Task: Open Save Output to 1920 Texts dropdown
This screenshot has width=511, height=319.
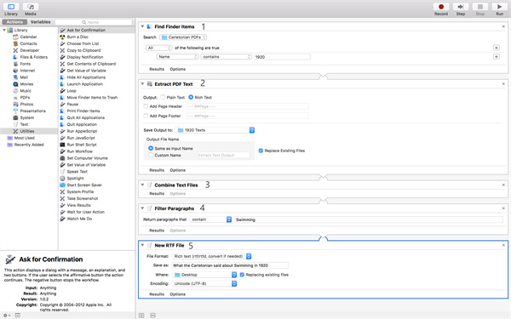Action: point(215,130)
